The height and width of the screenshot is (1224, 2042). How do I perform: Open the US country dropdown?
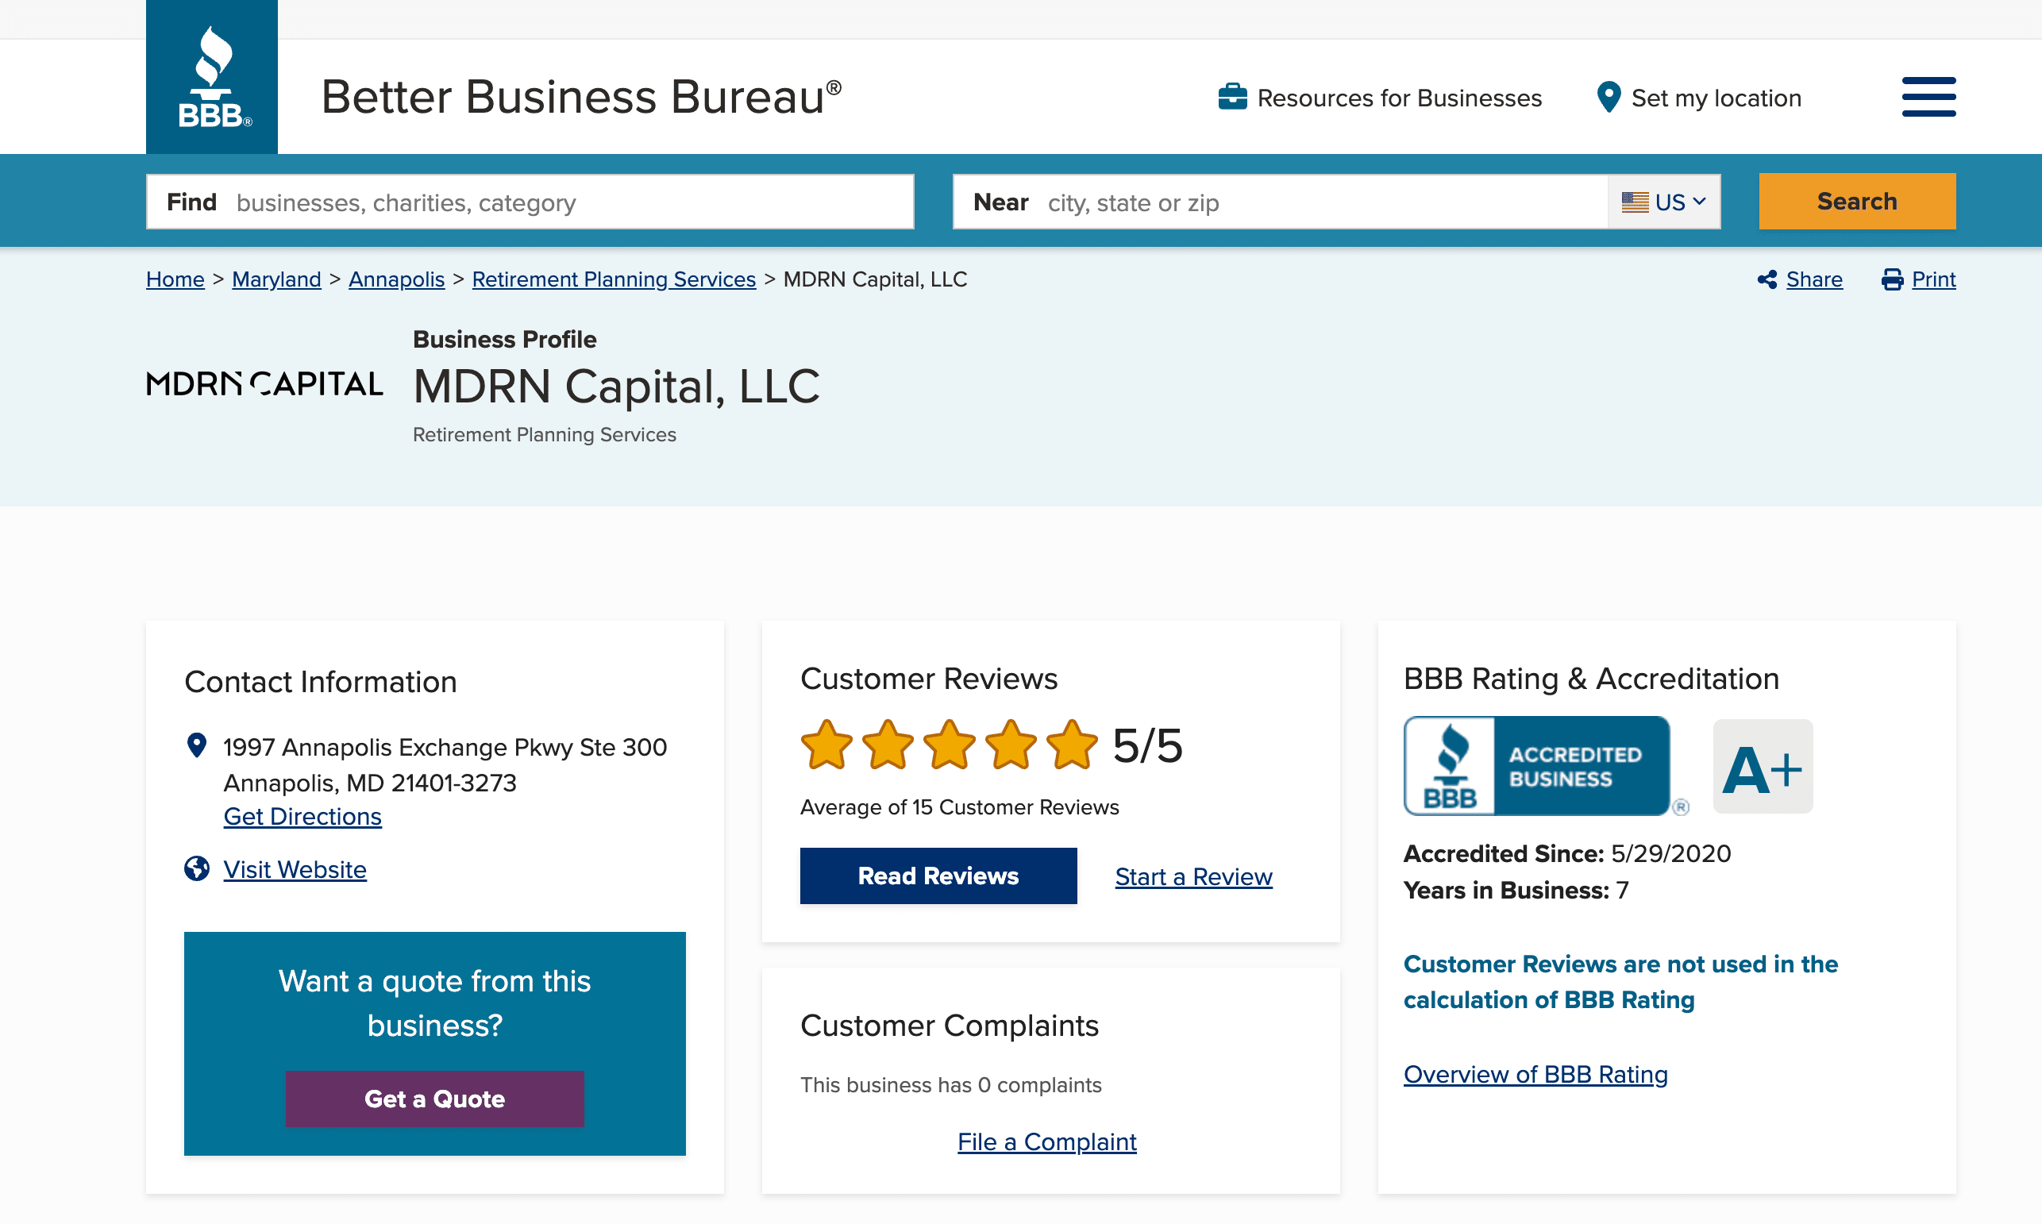pyautogui.click(x=1662, y=202)
